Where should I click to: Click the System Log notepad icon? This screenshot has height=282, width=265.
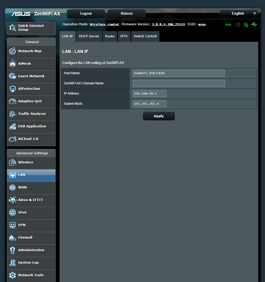13,263
